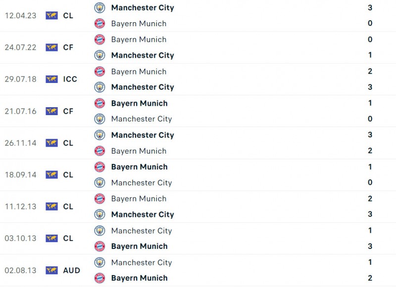Click Bayern Munich crest in 03.10.13 match

coord(99,246)
